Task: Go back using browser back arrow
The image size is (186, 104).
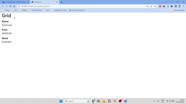Action: [3, 6]
